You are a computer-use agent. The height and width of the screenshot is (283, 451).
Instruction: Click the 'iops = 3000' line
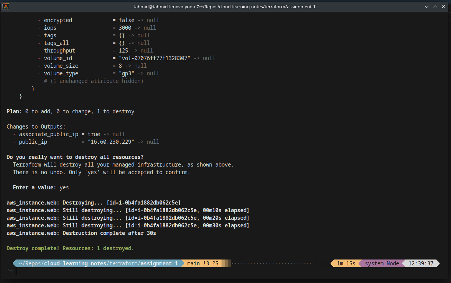point(97,28)
